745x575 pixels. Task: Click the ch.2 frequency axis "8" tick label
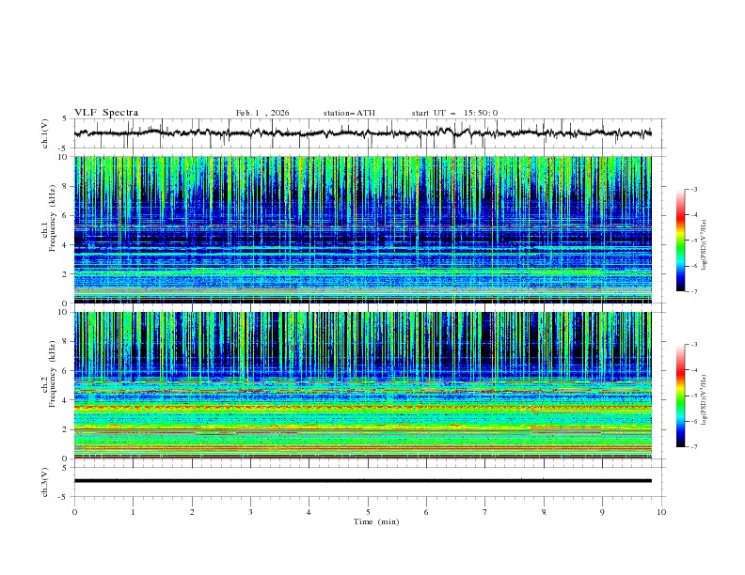coord(67,342)
